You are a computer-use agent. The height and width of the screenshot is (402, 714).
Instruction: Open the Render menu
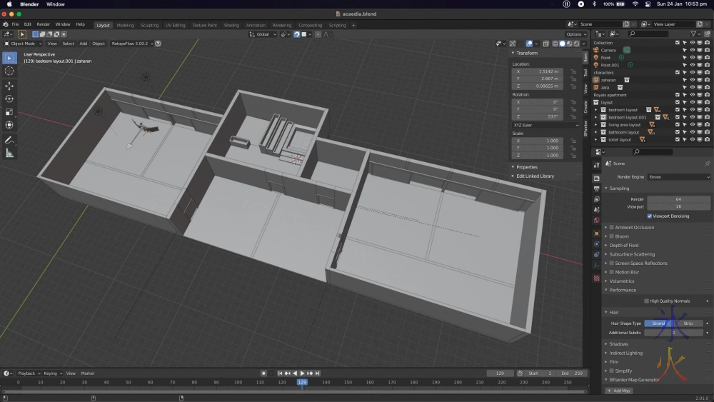[x=44, y=24]
